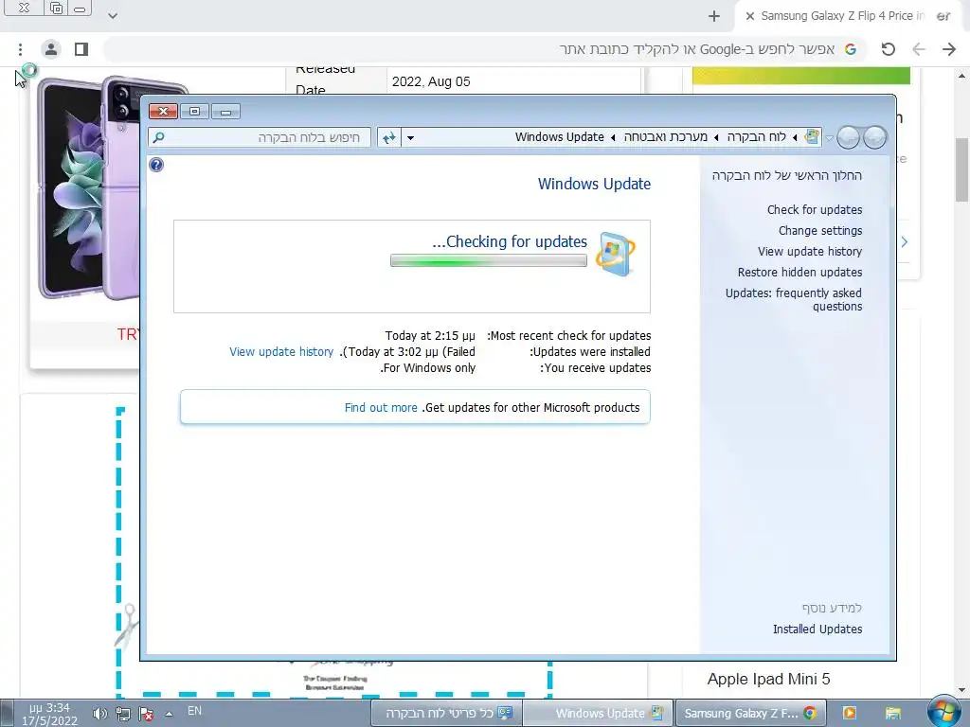Viewport: 970px width, 727px height.
Task: Click the Windows Update breadcrumb segment
Action: pyautogui.click(x=559, y=136)
